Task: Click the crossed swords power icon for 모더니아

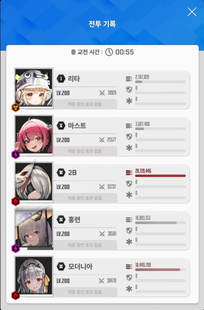Action: [101, 281]
